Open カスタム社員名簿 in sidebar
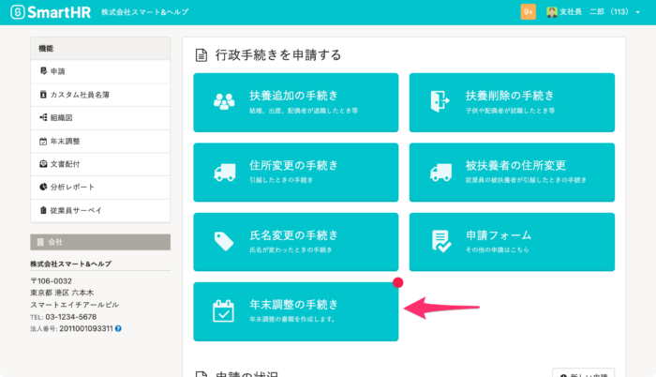Image resolution: width=656 pixels, height=377 pixels. 100,95
